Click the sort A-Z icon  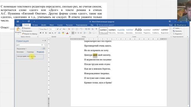tap(93, 29)
